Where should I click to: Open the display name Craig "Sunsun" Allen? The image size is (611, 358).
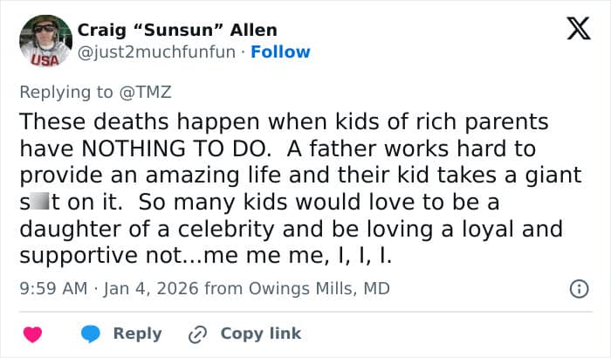tap(177, 30)
